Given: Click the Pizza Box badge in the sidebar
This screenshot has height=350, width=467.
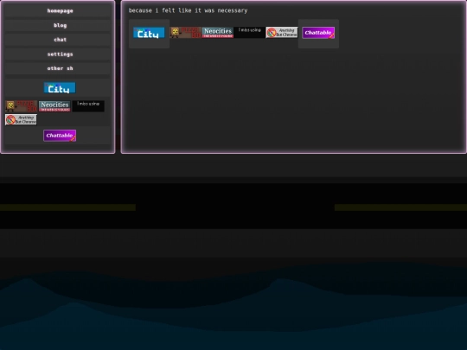Looking at the screenshot, I should click(22, 106).
